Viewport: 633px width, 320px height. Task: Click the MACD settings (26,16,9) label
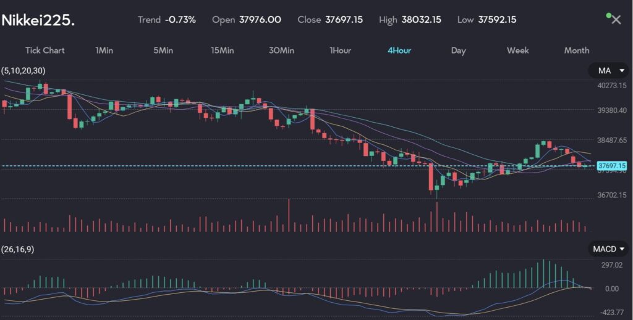point(19,249)
